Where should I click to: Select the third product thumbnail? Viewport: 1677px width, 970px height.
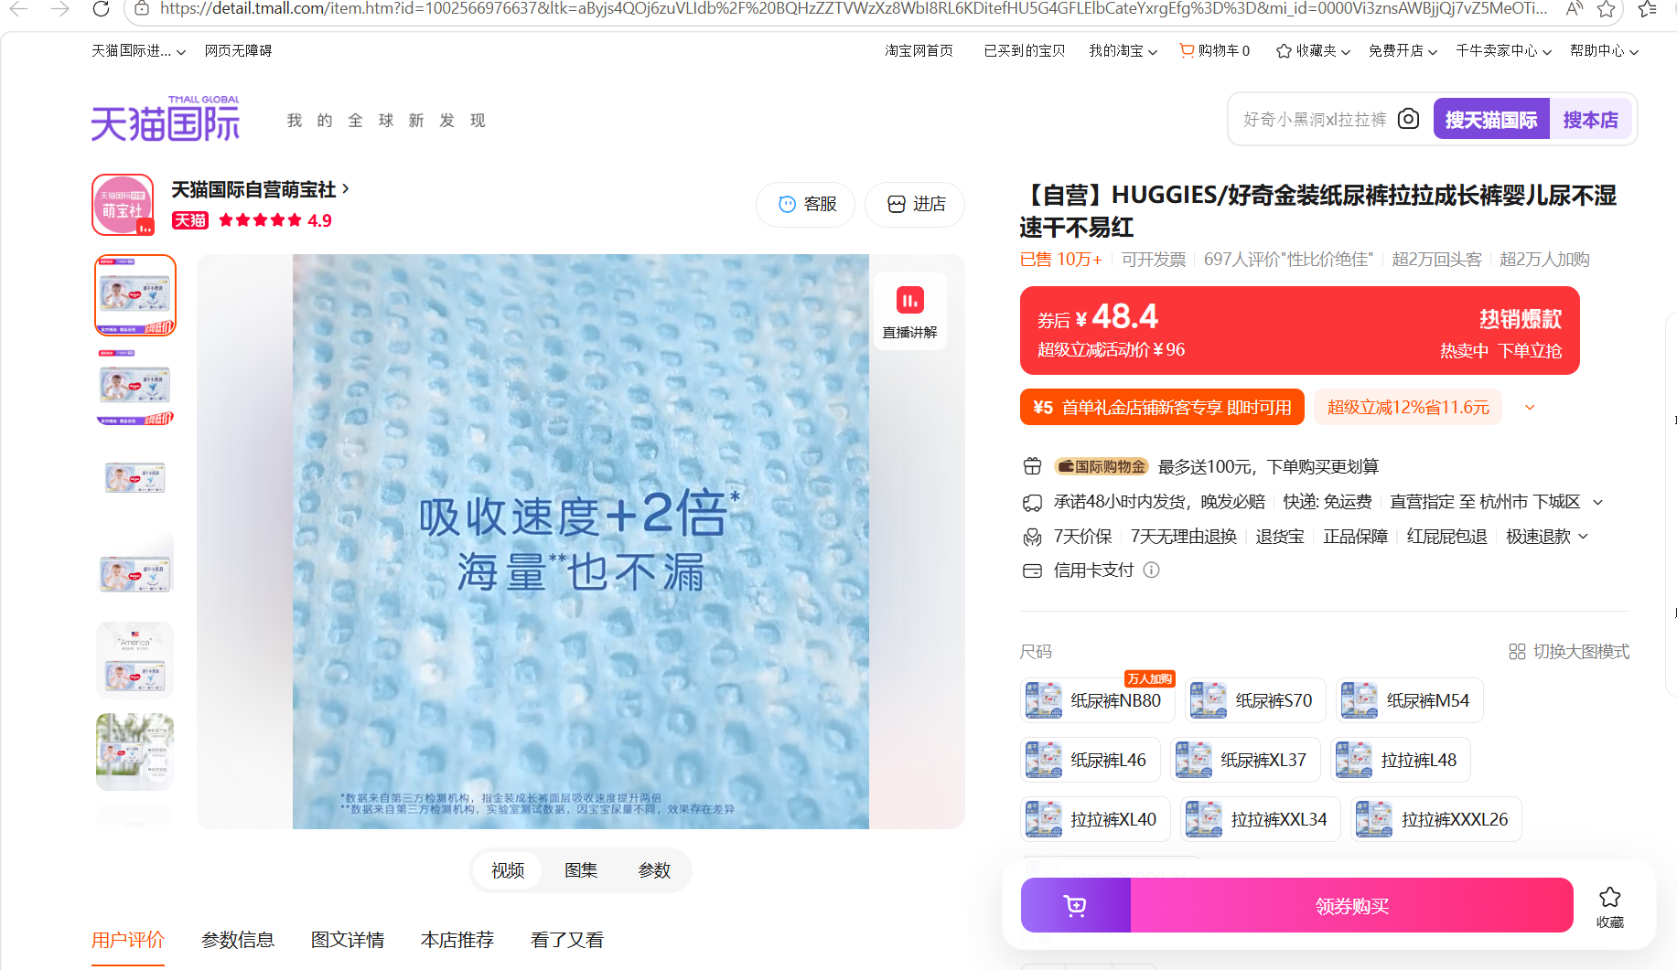(135, 478)
